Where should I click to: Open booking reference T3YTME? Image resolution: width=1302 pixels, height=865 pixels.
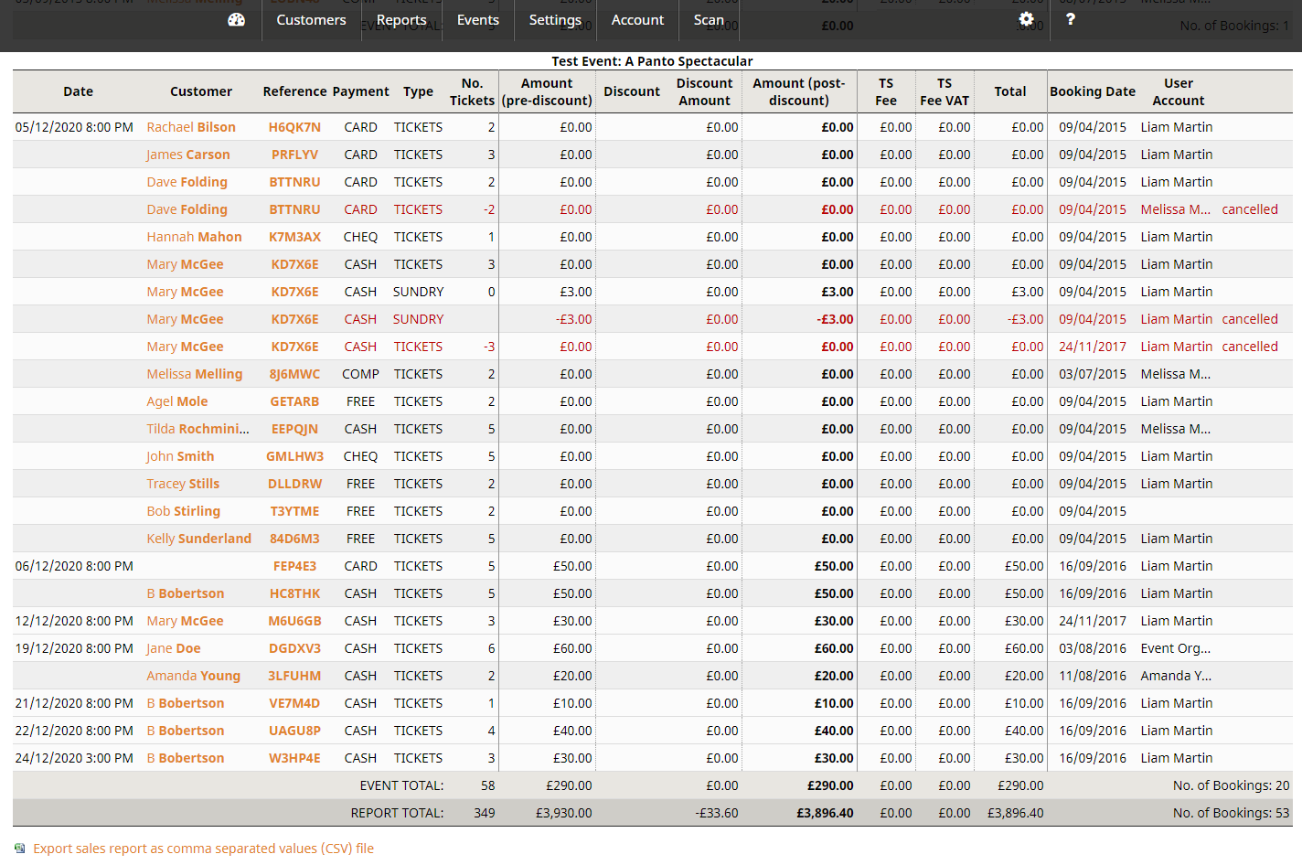[294, 511]
